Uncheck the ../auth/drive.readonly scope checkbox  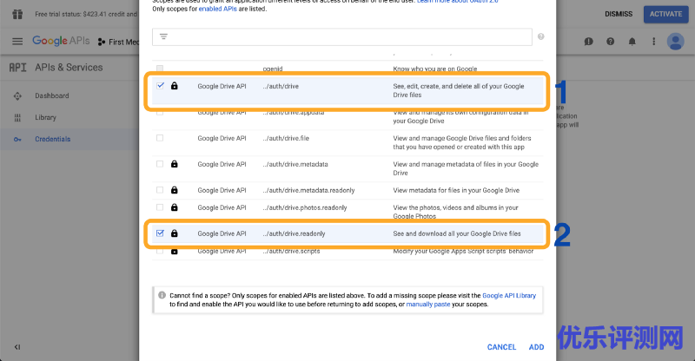tap(160, 233)
